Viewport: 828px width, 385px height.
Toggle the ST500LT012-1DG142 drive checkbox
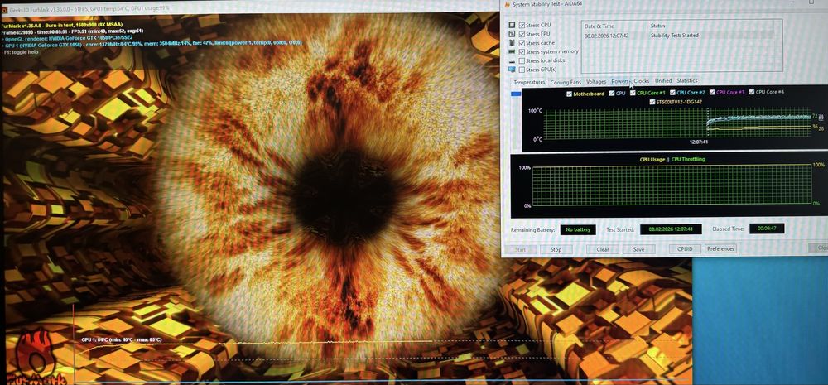(652, 101)
